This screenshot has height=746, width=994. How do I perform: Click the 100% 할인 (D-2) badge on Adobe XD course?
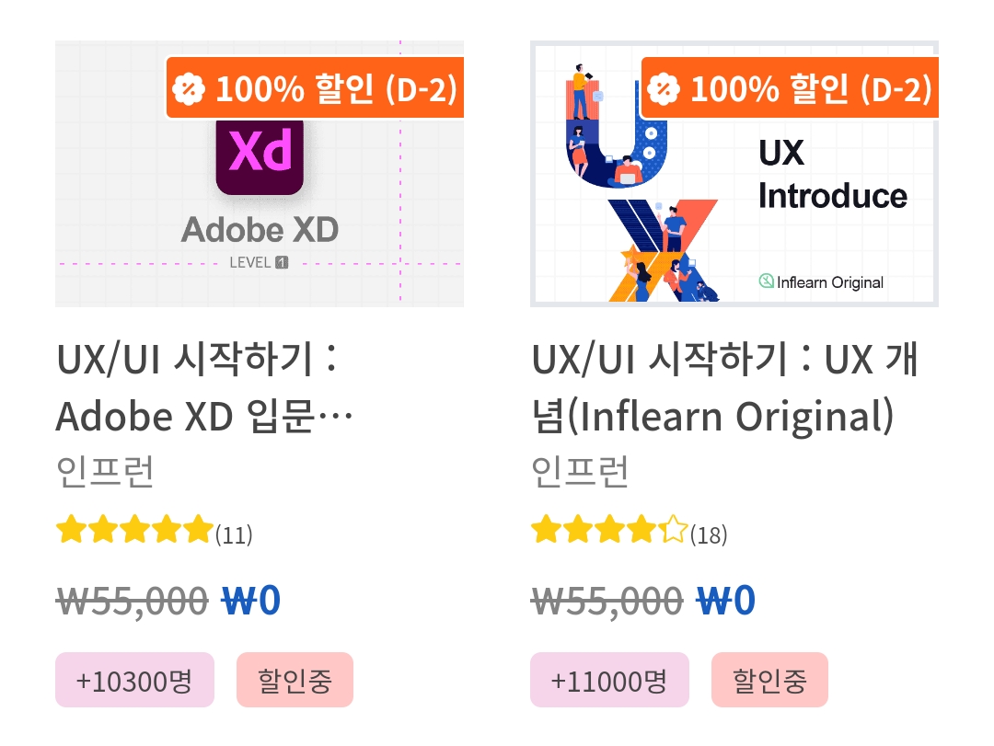(x=315, y=88)
